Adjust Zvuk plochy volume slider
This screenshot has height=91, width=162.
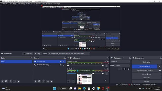(x=84, y=74)
